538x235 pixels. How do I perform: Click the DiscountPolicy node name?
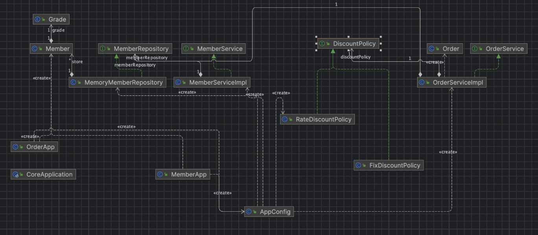click(354, 44)
